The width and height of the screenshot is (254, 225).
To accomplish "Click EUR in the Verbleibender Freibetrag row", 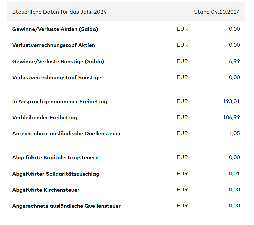I will click(182, 117).
